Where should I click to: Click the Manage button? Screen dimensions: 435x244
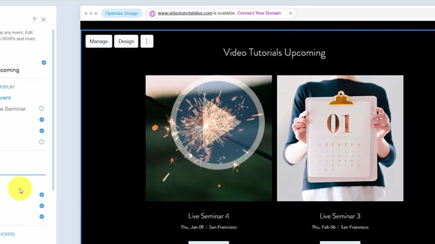point(98,41)
